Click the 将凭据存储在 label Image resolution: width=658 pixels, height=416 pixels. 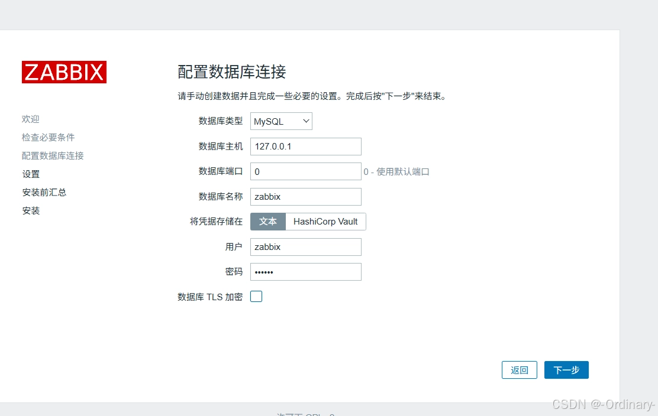coord(216,221)
